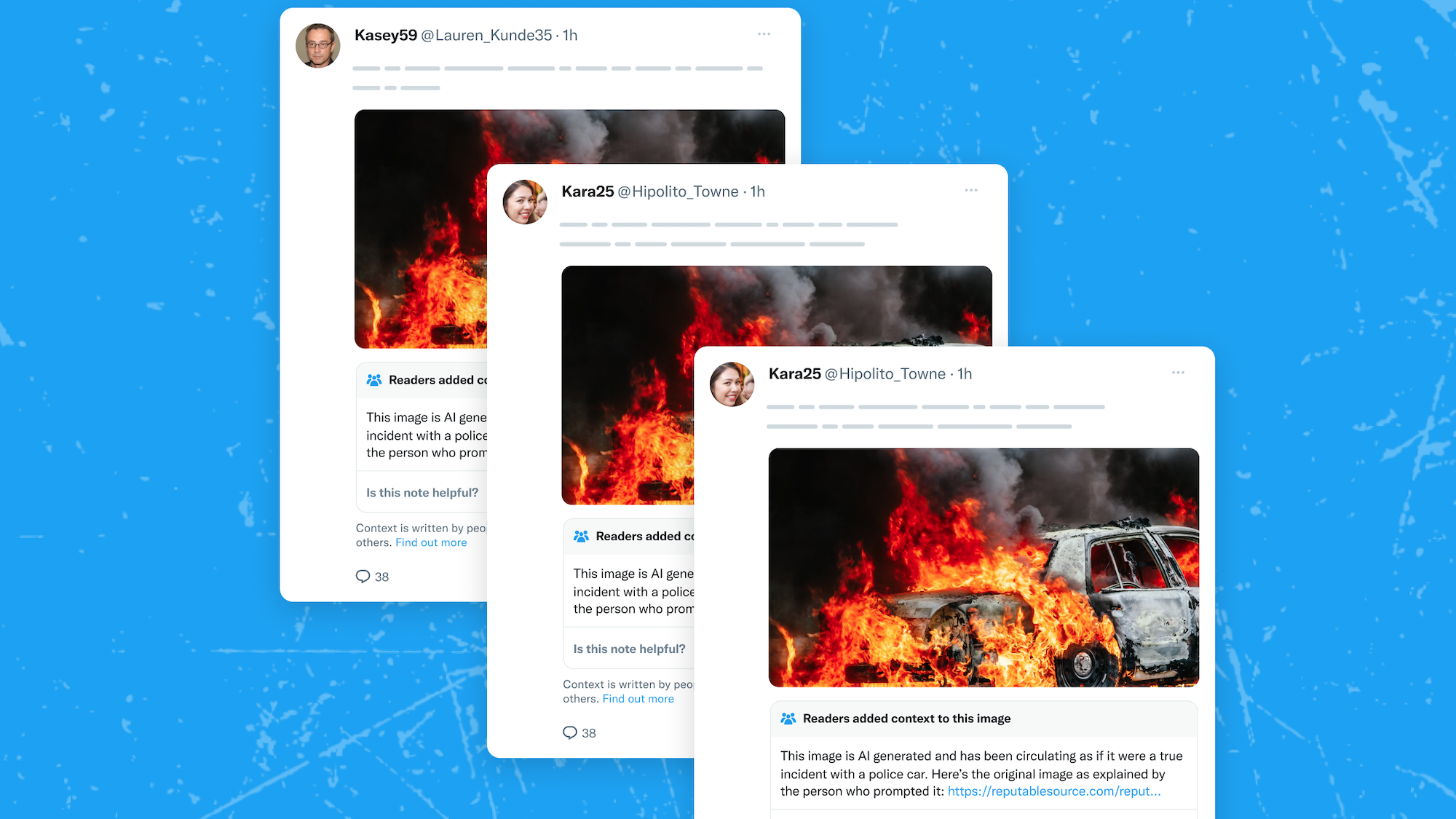Click reply icon showing 38 on middle tweet

click(570, 732)
